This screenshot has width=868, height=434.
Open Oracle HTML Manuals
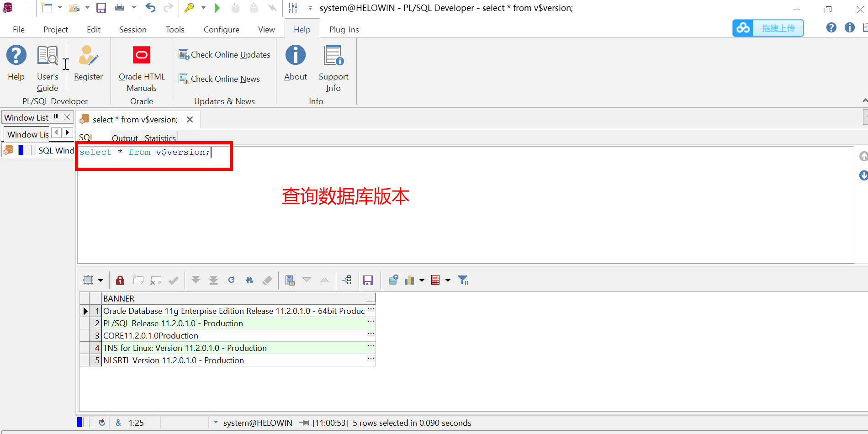142,69
